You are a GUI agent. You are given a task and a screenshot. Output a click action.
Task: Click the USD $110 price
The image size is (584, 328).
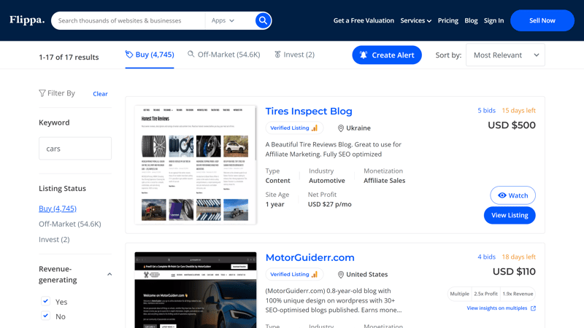point(514,272)
